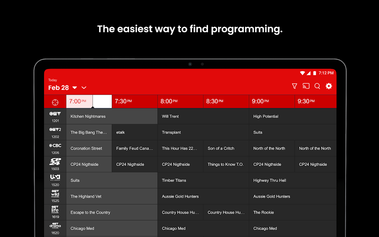Open search with the magnifier icon
The height and width of the screenshot is (237, 379).
click(317, 86)
